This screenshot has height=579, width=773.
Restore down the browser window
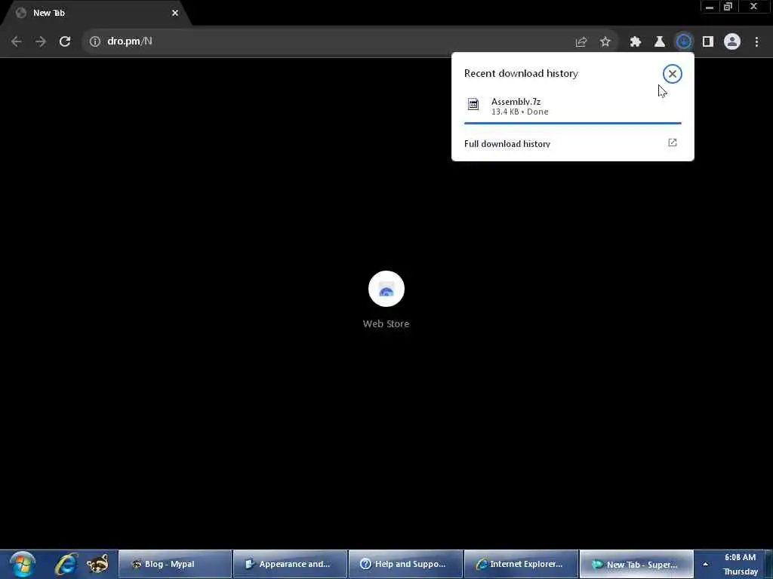click(x=728, y=7)
